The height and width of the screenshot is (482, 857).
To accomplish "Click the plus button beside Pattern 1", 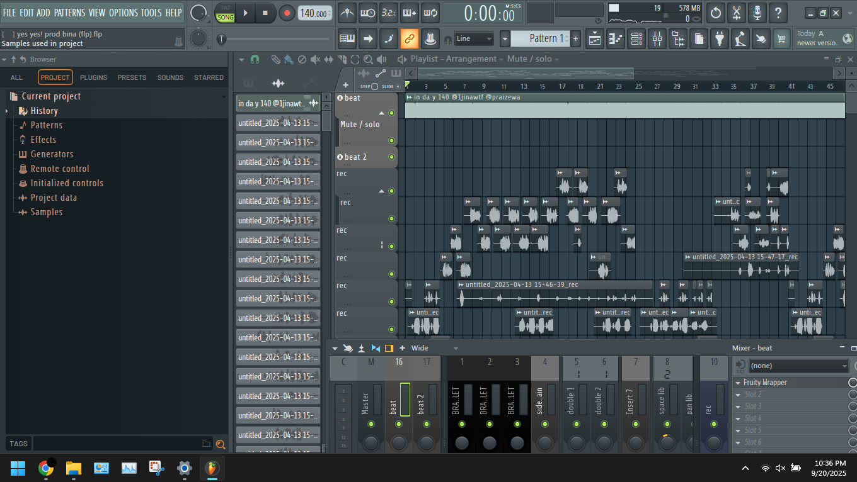I will pyautogui.click(x=575, y=39).
